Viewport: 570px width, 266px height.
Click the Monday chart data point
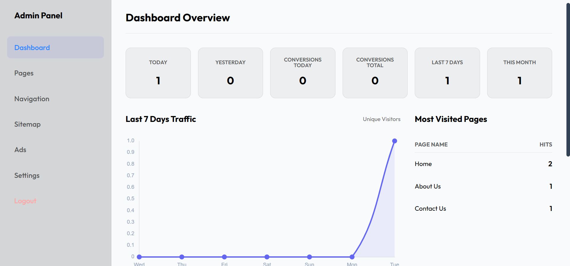pyautogui.click(x=352, y=257)
